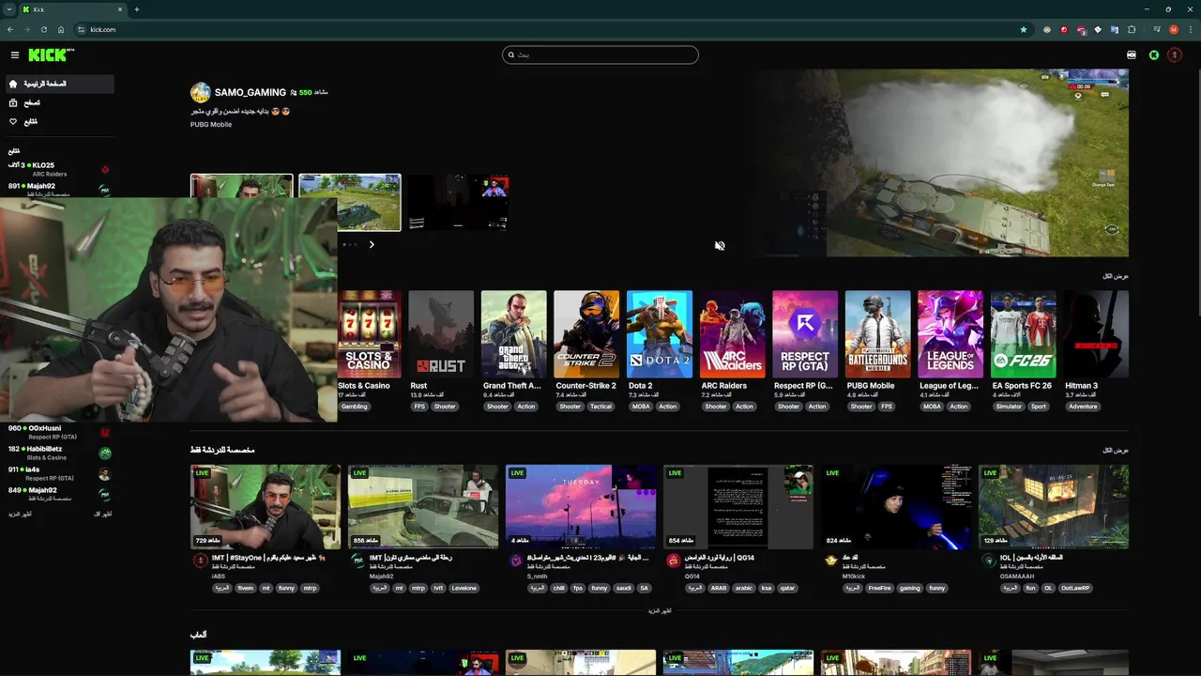Screen dimensions: 1201x676
Task: Select the dark third carousel thumbnail
Action: pos(457,202)
